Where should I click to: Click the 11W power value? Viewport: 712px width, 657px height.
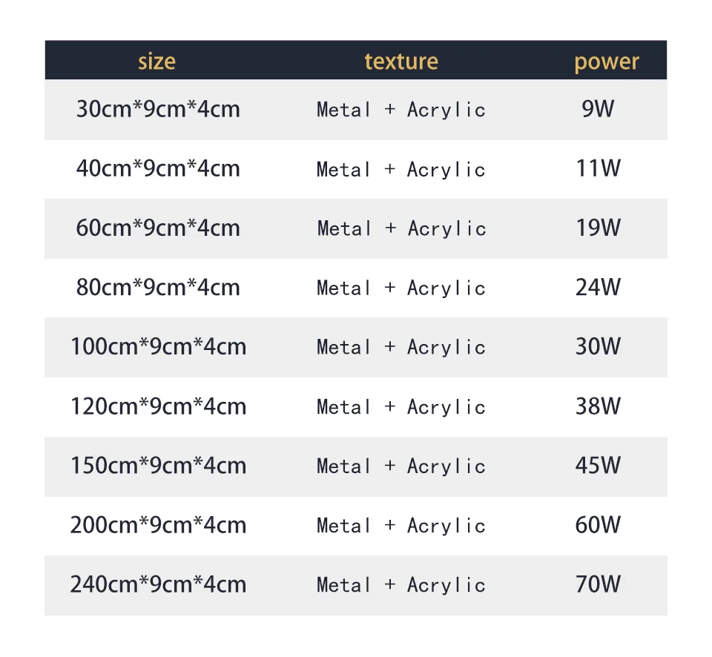coord(598,168)
